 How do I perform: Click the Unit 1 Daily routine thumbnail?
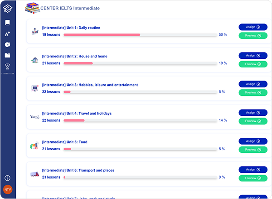tap(34, 31)
